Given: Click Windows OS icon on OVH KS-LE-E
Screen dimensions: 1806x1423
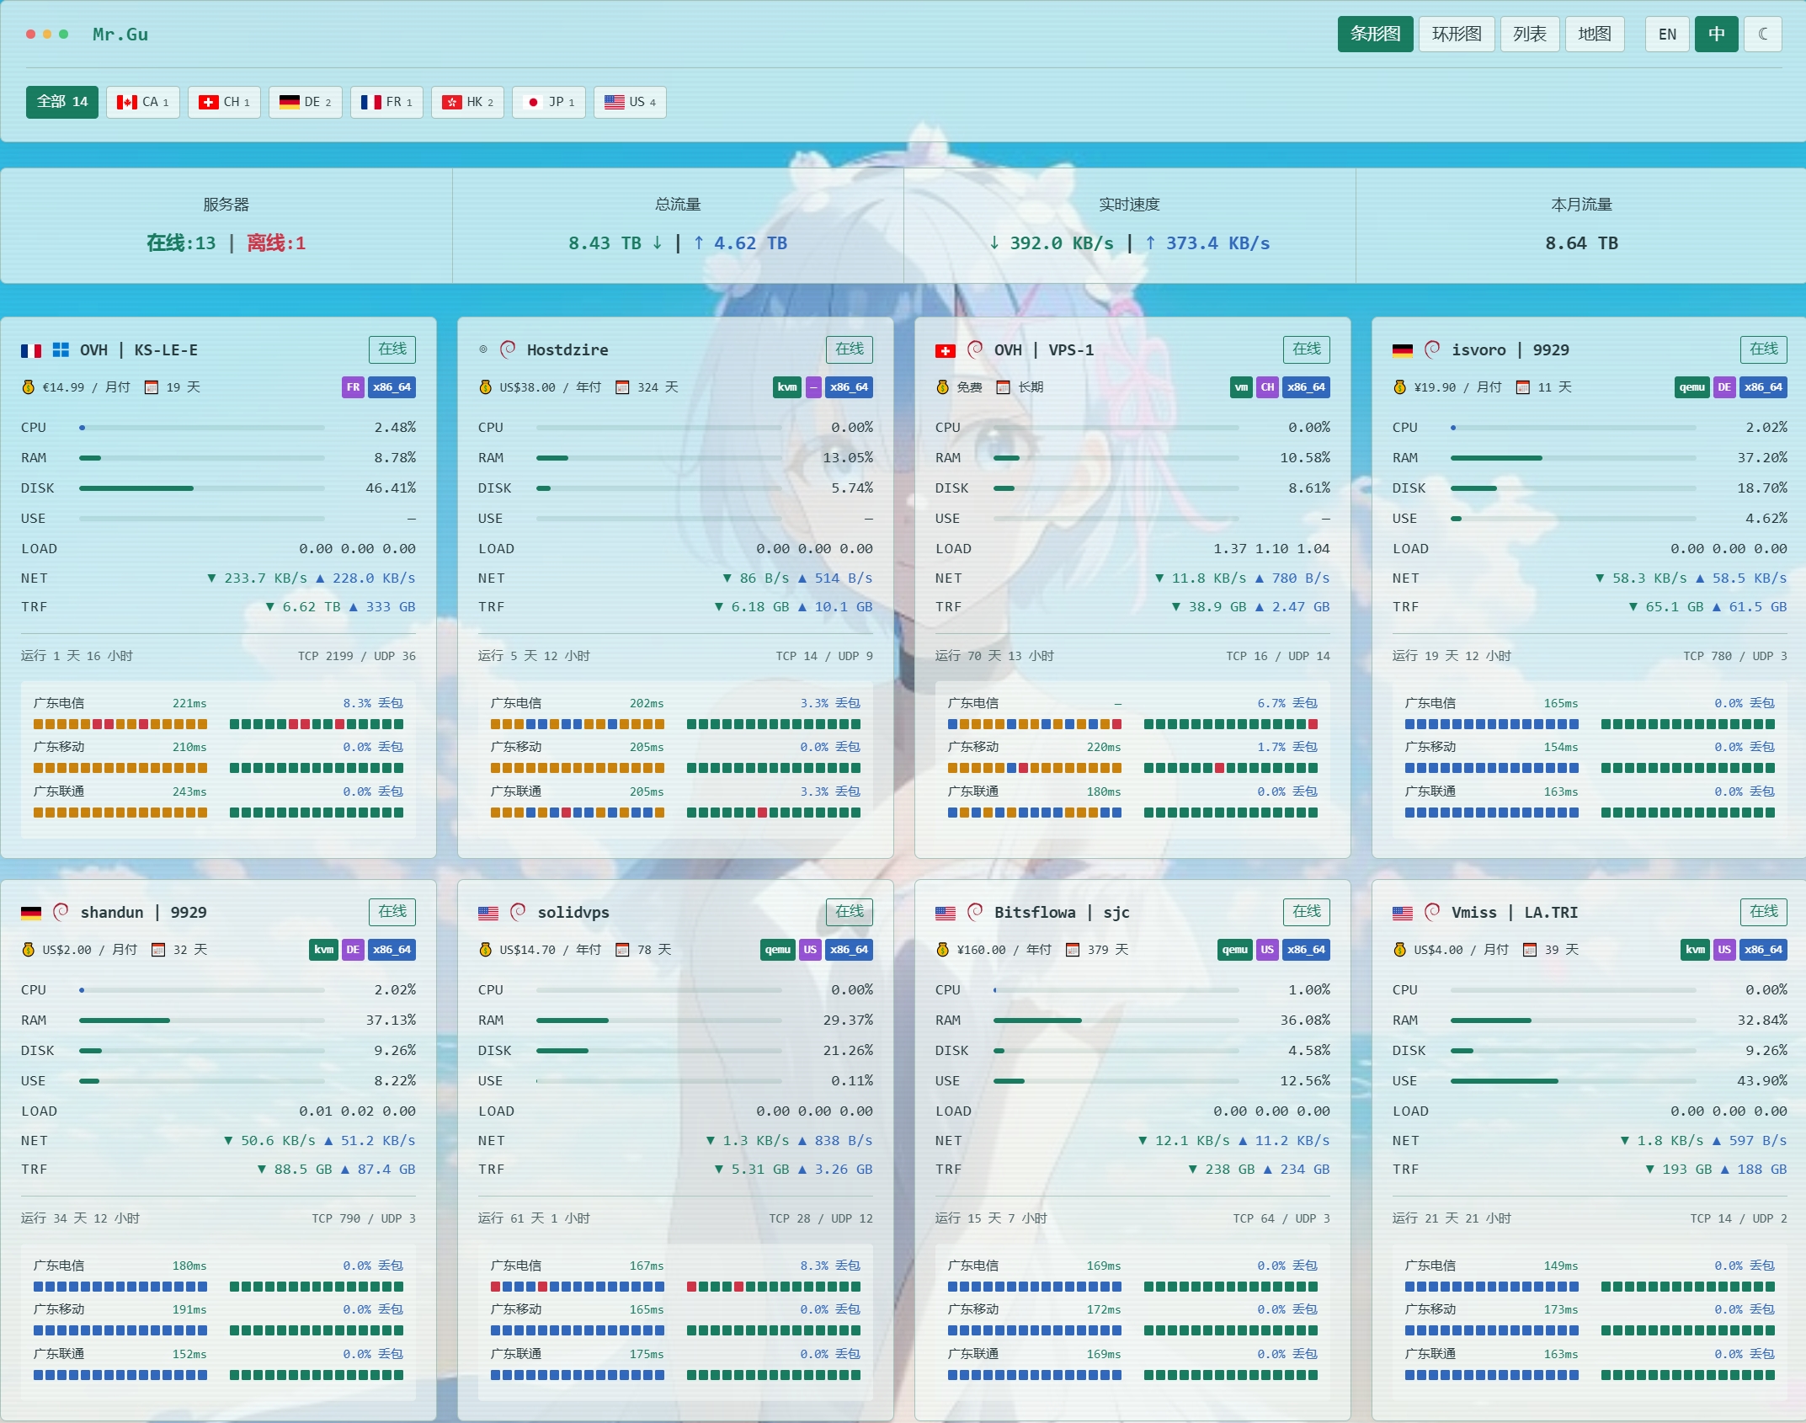Looking at the screenshot, I should point(61,350).
